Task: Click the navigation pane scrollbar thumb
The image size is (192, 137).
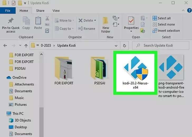Action: tap(41, 122)
